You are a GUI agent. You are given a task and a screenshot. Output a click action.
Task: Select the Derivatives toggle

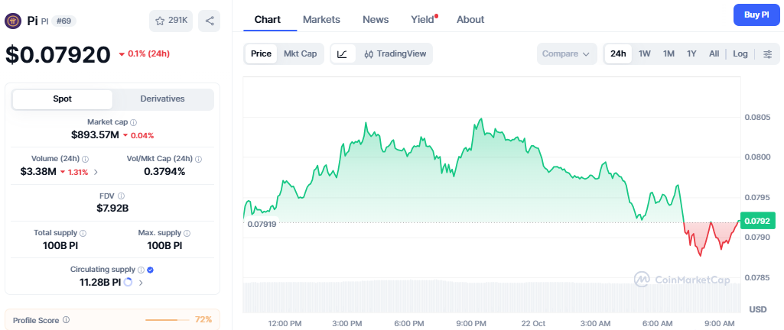point(162,99)
